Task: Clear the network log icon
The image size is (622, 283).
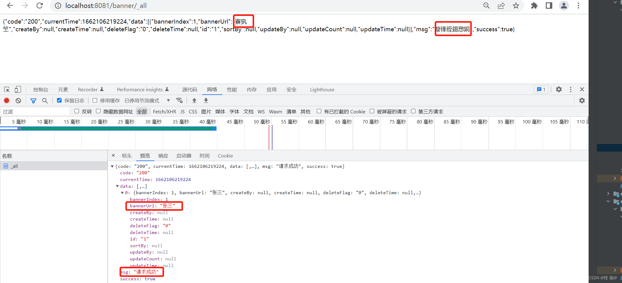Action: pos(18,100)
